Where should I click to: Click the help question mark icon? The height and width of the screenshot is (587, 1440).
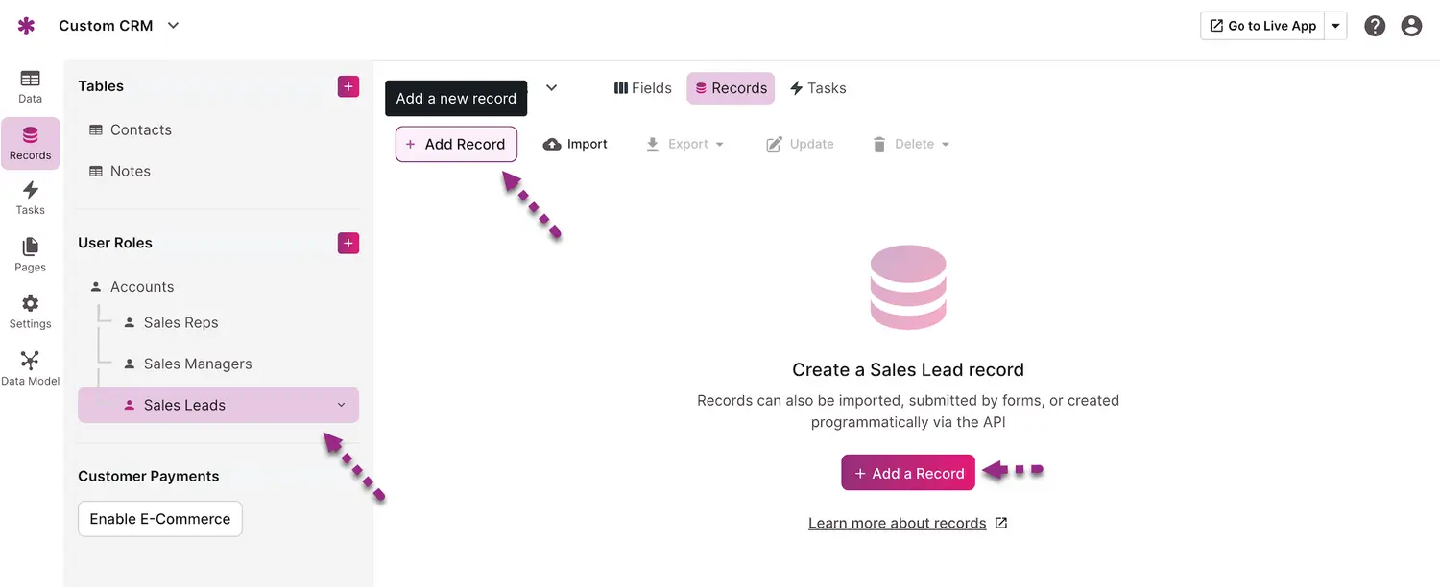point(1375,26)
